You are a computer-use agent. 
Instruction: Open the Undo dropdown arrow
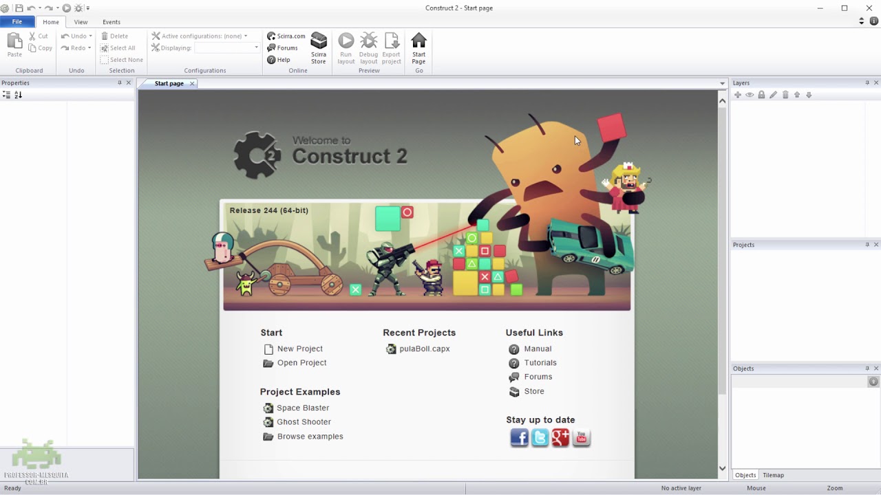pos(90,36)
